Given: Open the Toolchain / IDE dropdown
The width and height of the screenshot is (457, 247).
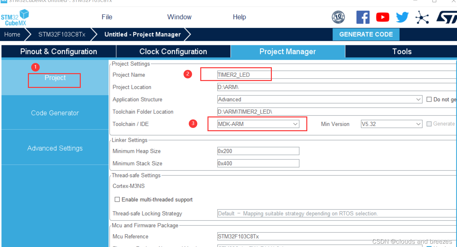Looking at the screenshot, I should (x=258, y=124).
